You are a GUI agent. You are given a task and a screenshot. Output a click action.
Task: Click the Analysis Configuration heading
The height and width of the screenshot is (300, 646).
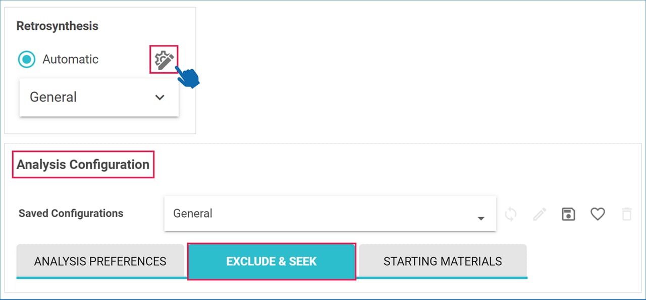pos(83,165)
